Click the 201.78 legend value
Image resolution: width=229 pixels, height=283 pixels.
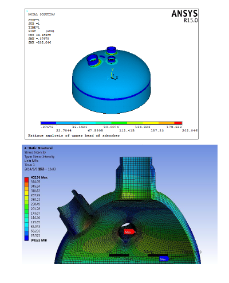[x=35, y=208]
